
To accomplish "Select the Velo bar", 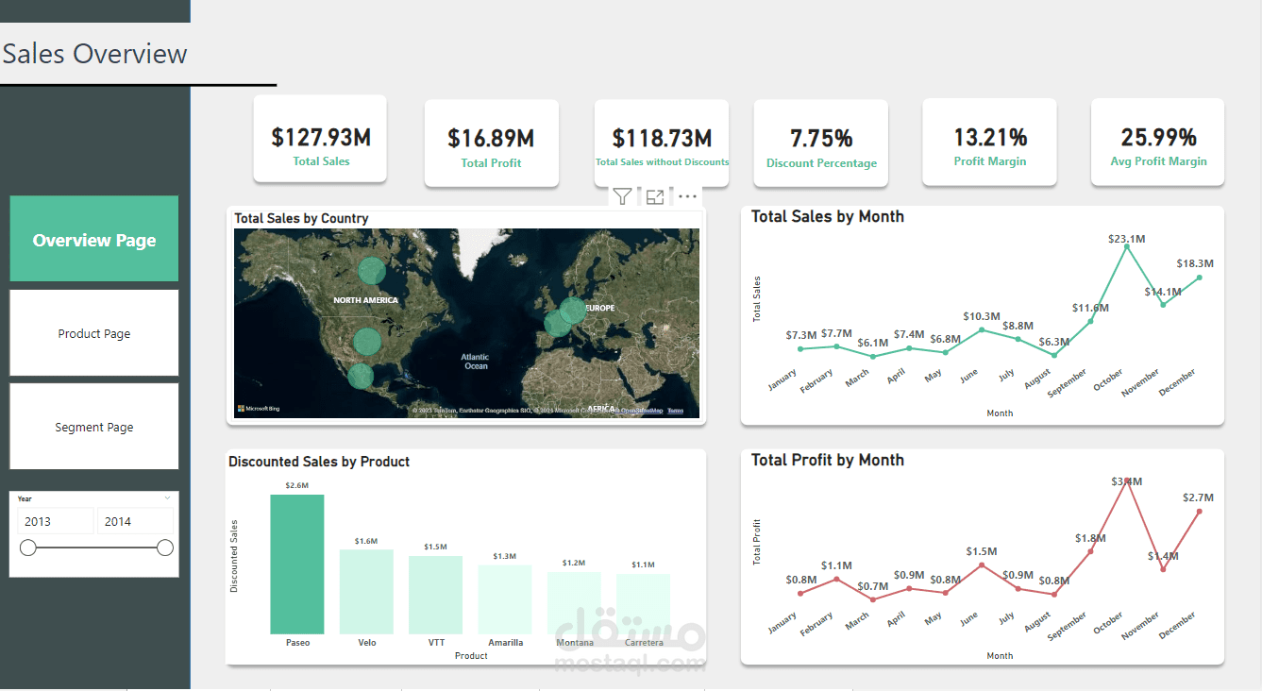I will pyautogui.click(x=366, y=592).
